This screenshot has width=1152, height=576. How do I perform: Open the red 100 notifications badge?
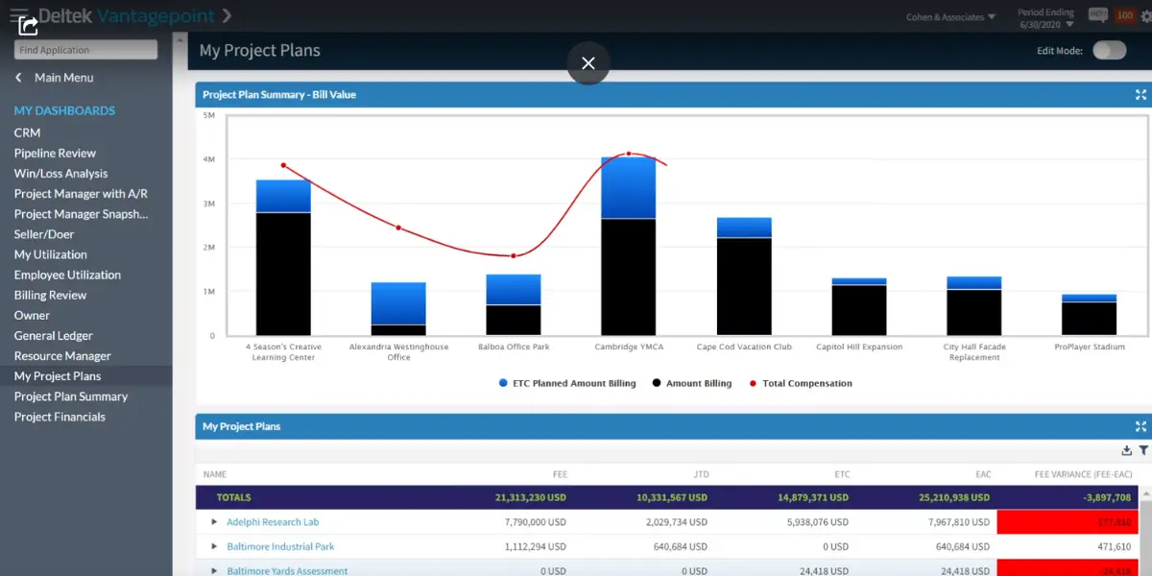click(1124, 15)
